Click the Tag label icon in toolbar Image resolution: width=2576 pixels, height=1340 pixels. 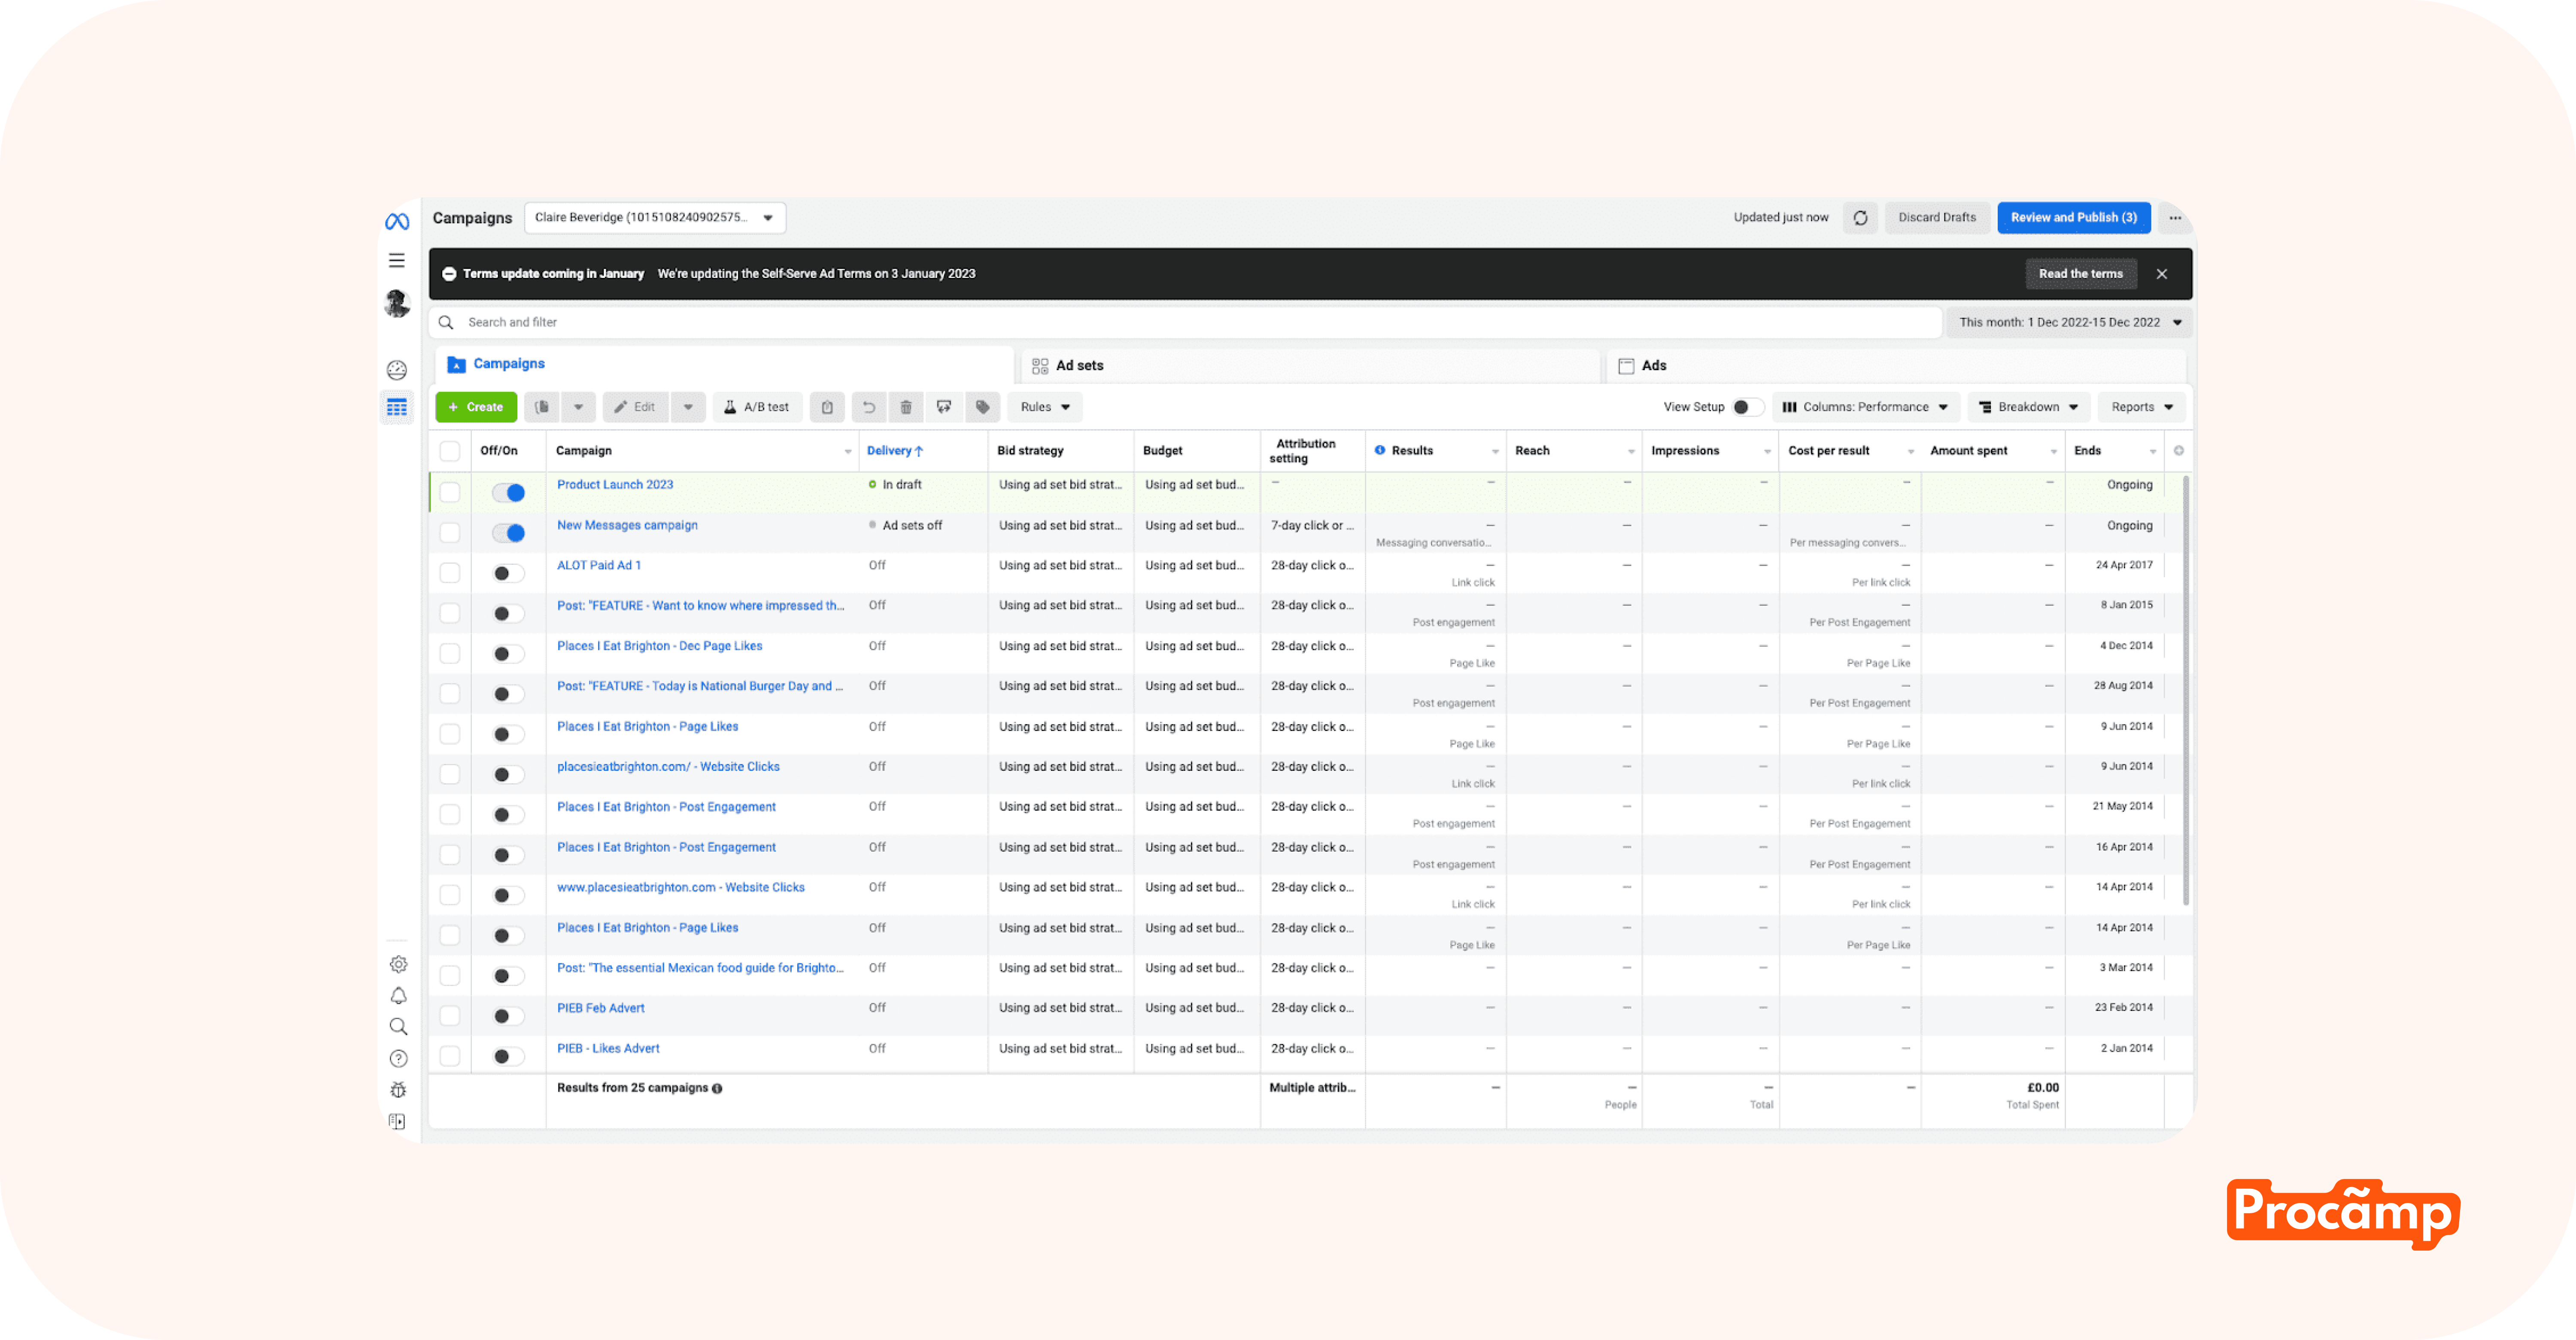point(982,407)
